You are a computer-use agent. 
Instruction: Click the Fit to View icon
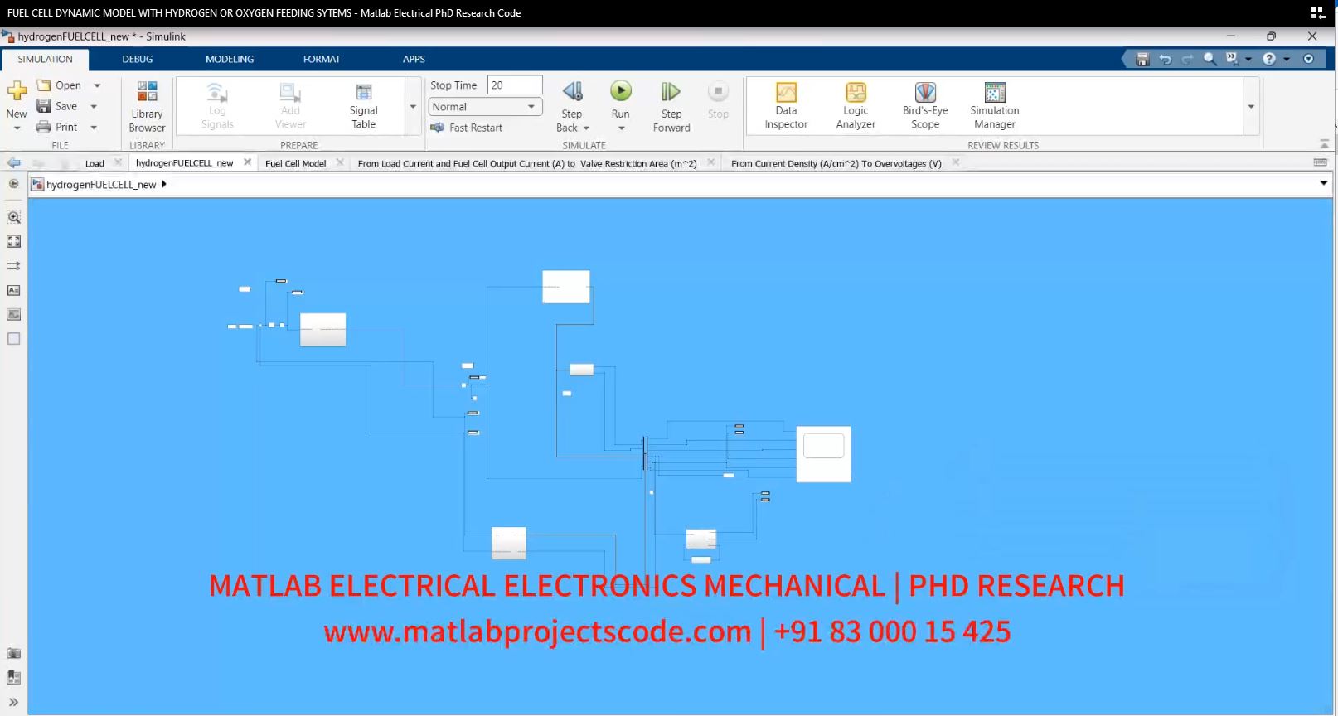tap(13, 241)
